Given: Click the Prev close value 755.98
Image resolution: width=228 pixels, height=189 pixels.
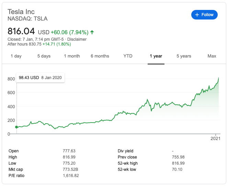Looking at the screenshot, I should tap(178, 157).
